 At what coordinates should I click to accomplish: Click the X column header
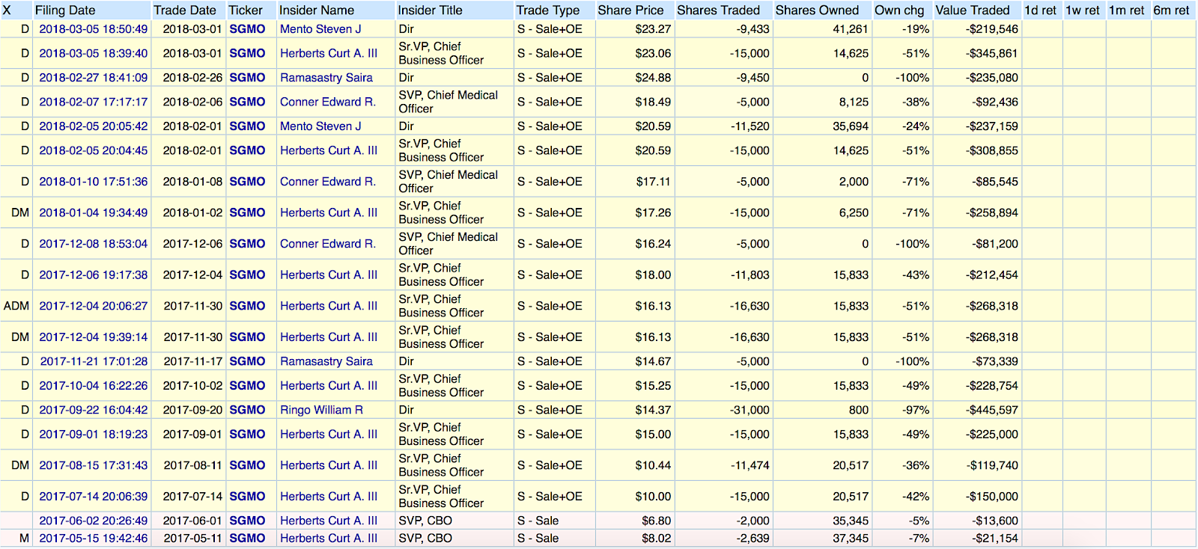7,10
